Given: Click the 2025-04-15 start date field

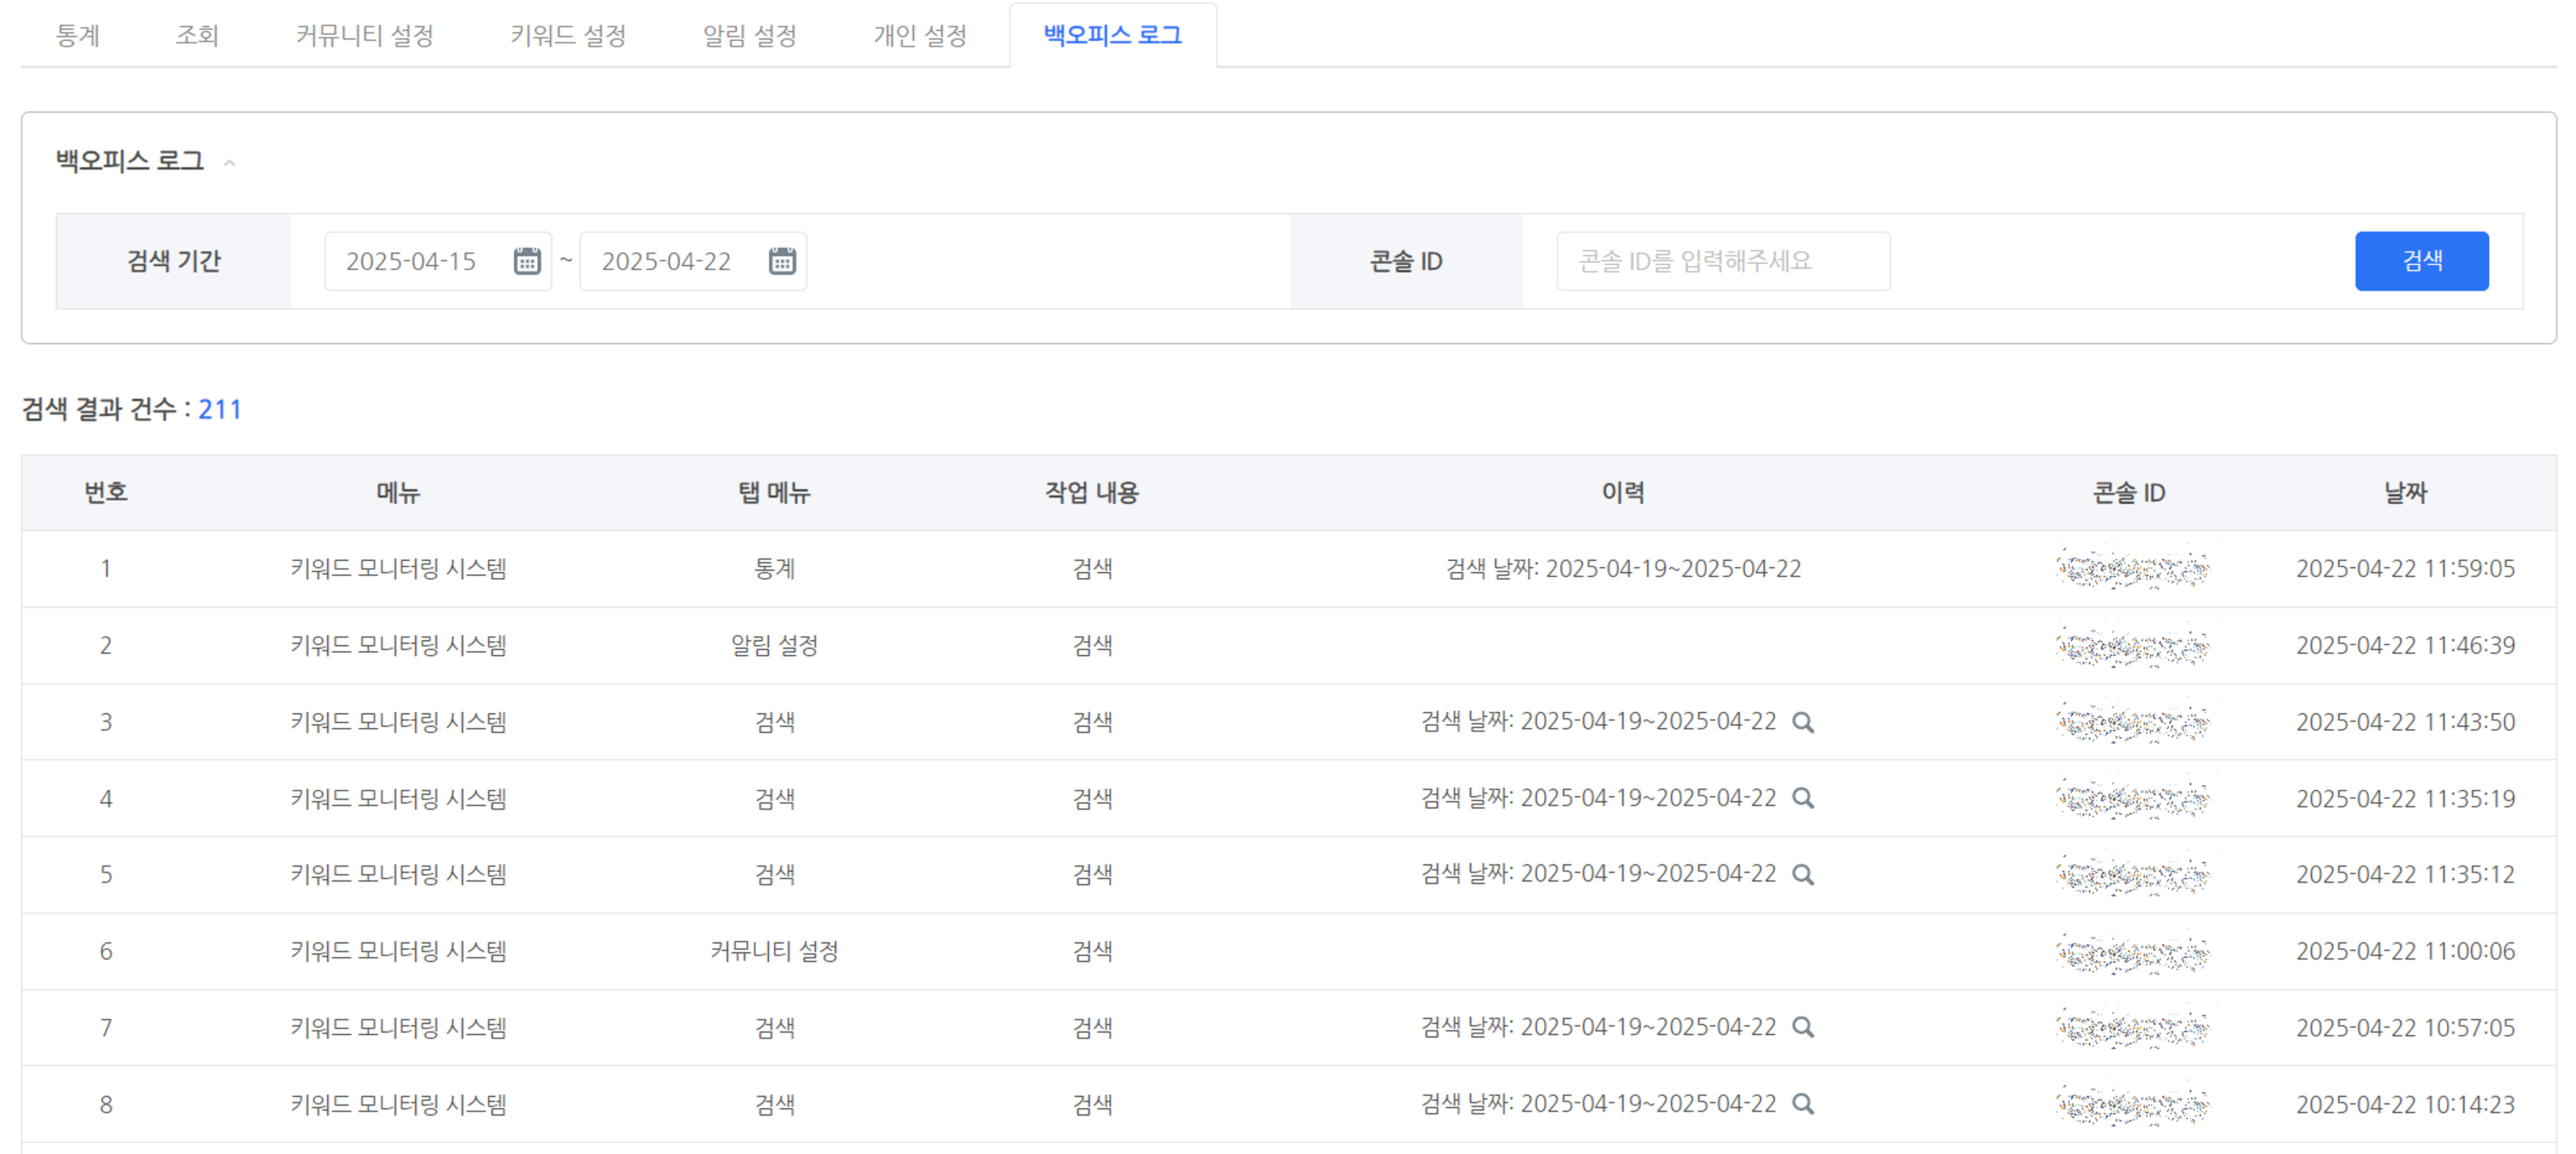Looking at the screenshot, I should (x=412, y=261).
